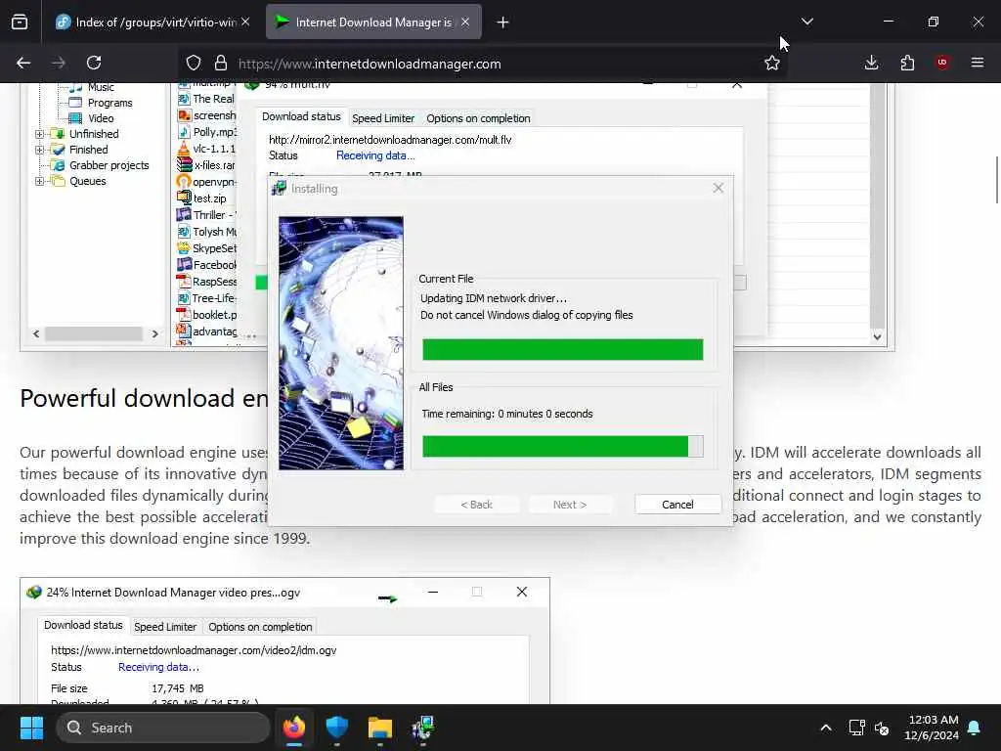Select x-files.rar in the file list

(214, 165)
